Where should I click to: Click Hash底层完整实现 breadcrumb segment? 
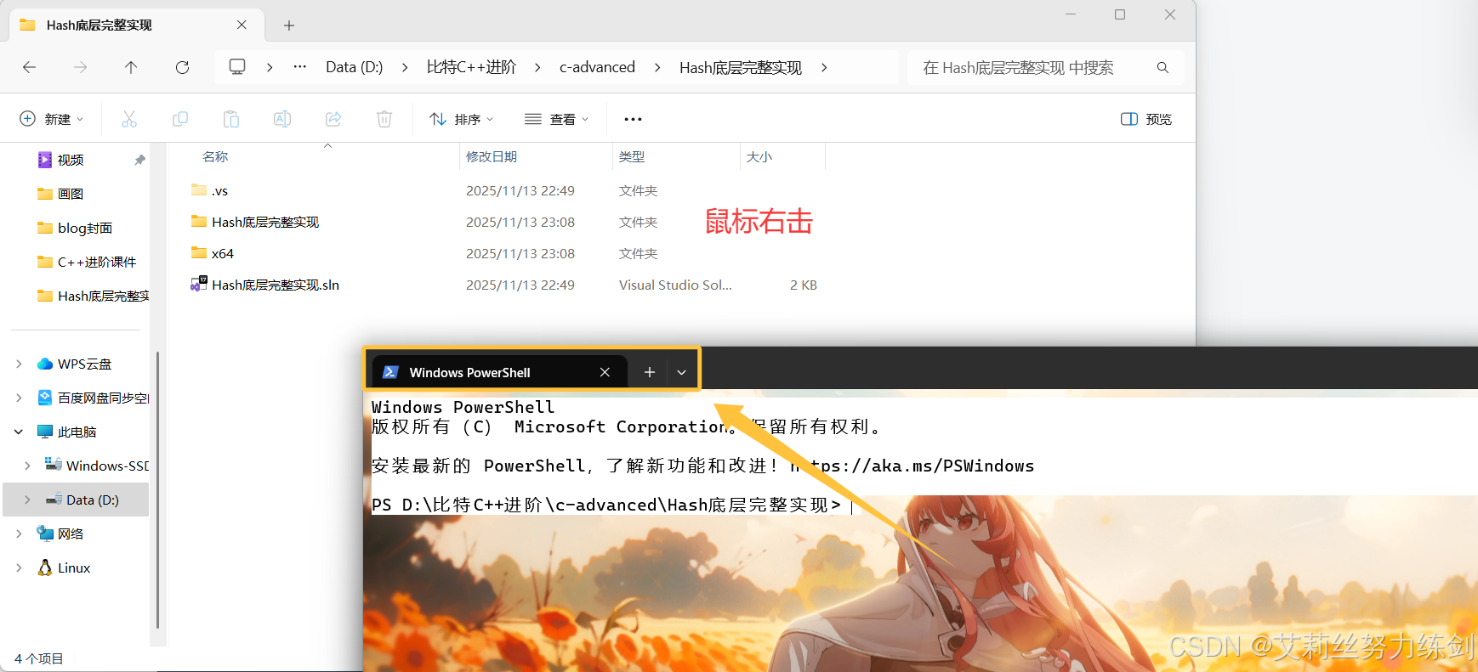[x=741, y=67]
